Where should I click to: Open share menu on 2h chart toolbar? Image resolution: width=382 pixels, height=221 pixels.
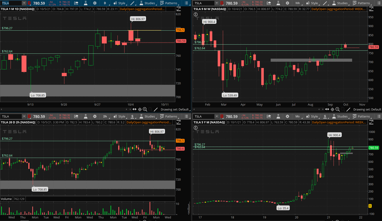coord(77,117)
